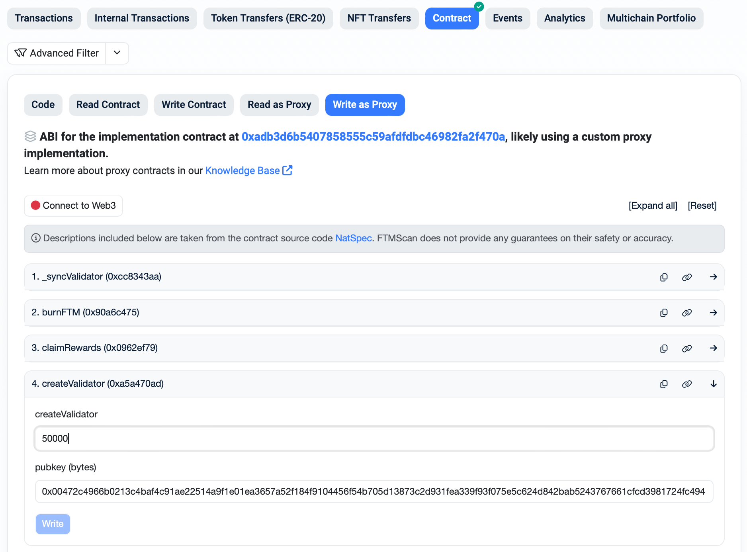Open the NFT Transfers tab
This screenshot has height=552, width=747.
tap(379, 18)
